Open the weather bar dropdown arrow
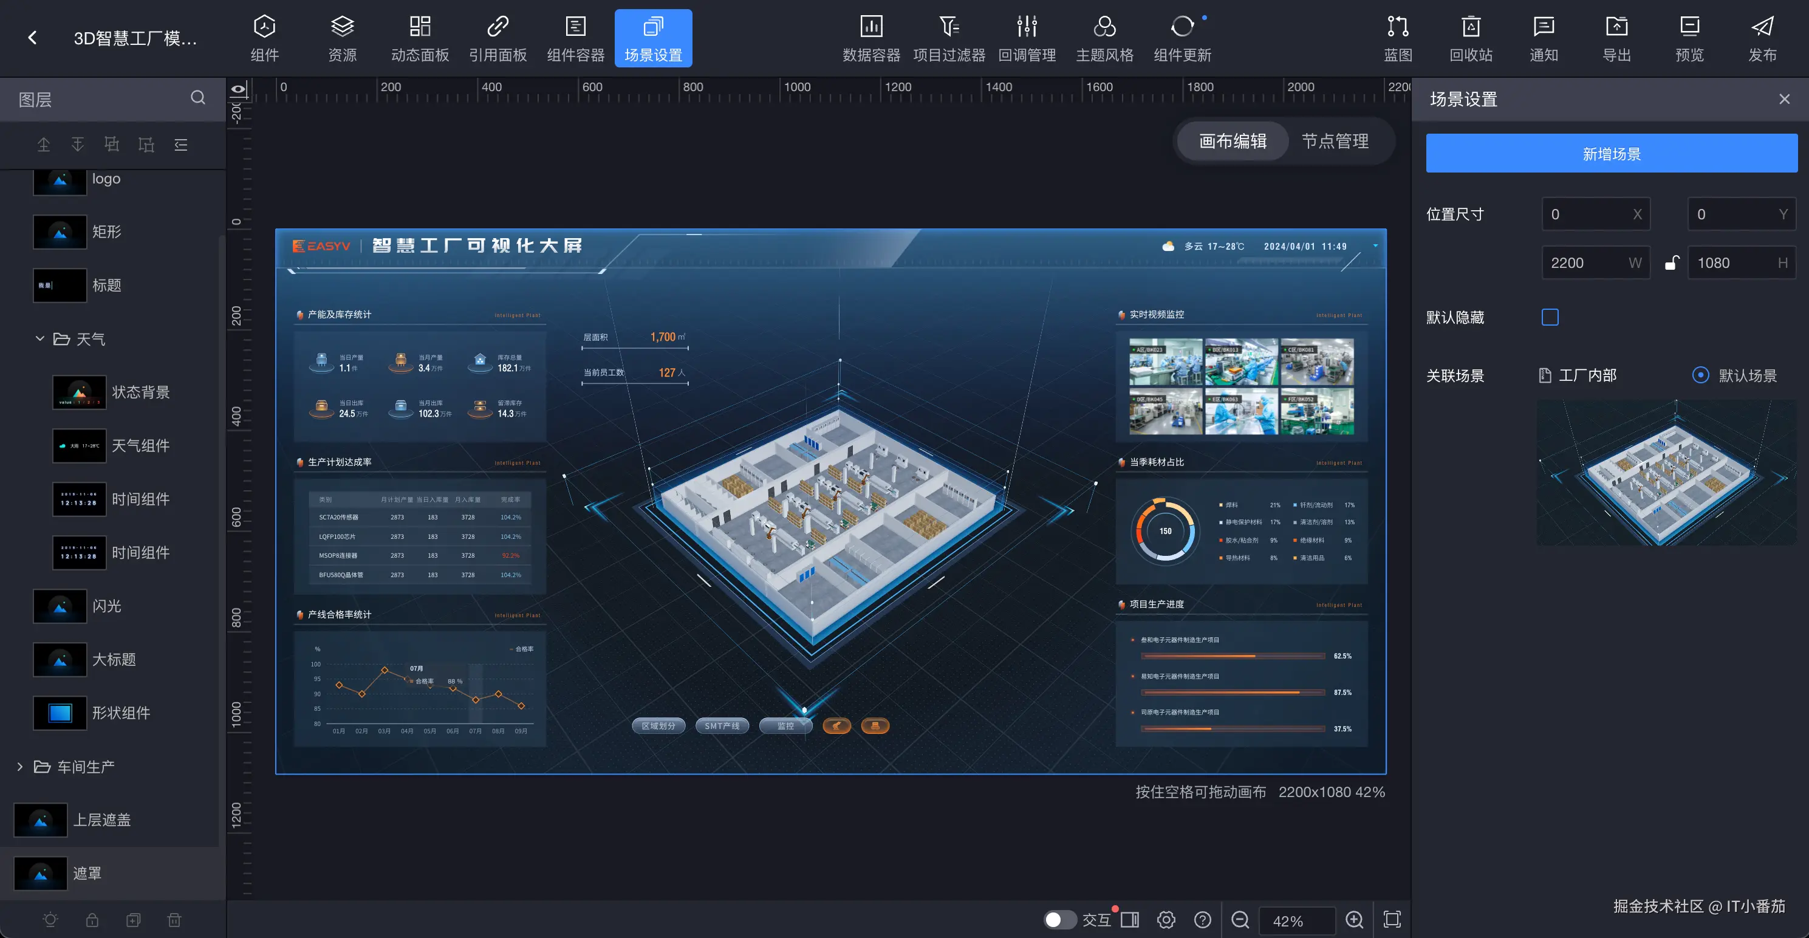The height and width of the screenshot is (938, 1809). pos(1375,245)
